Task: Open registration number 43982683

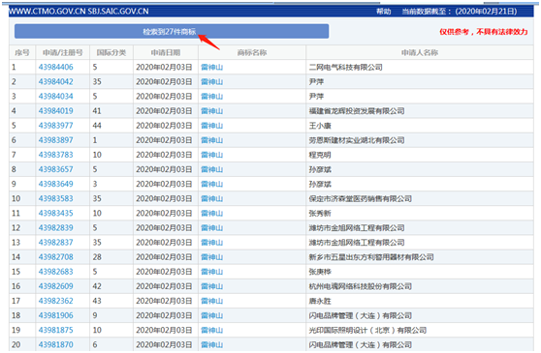Action: [x=56, y=272]
